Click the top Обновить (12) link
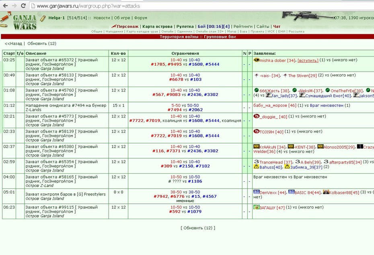This screenshot has width=374, height=255. 42,44
